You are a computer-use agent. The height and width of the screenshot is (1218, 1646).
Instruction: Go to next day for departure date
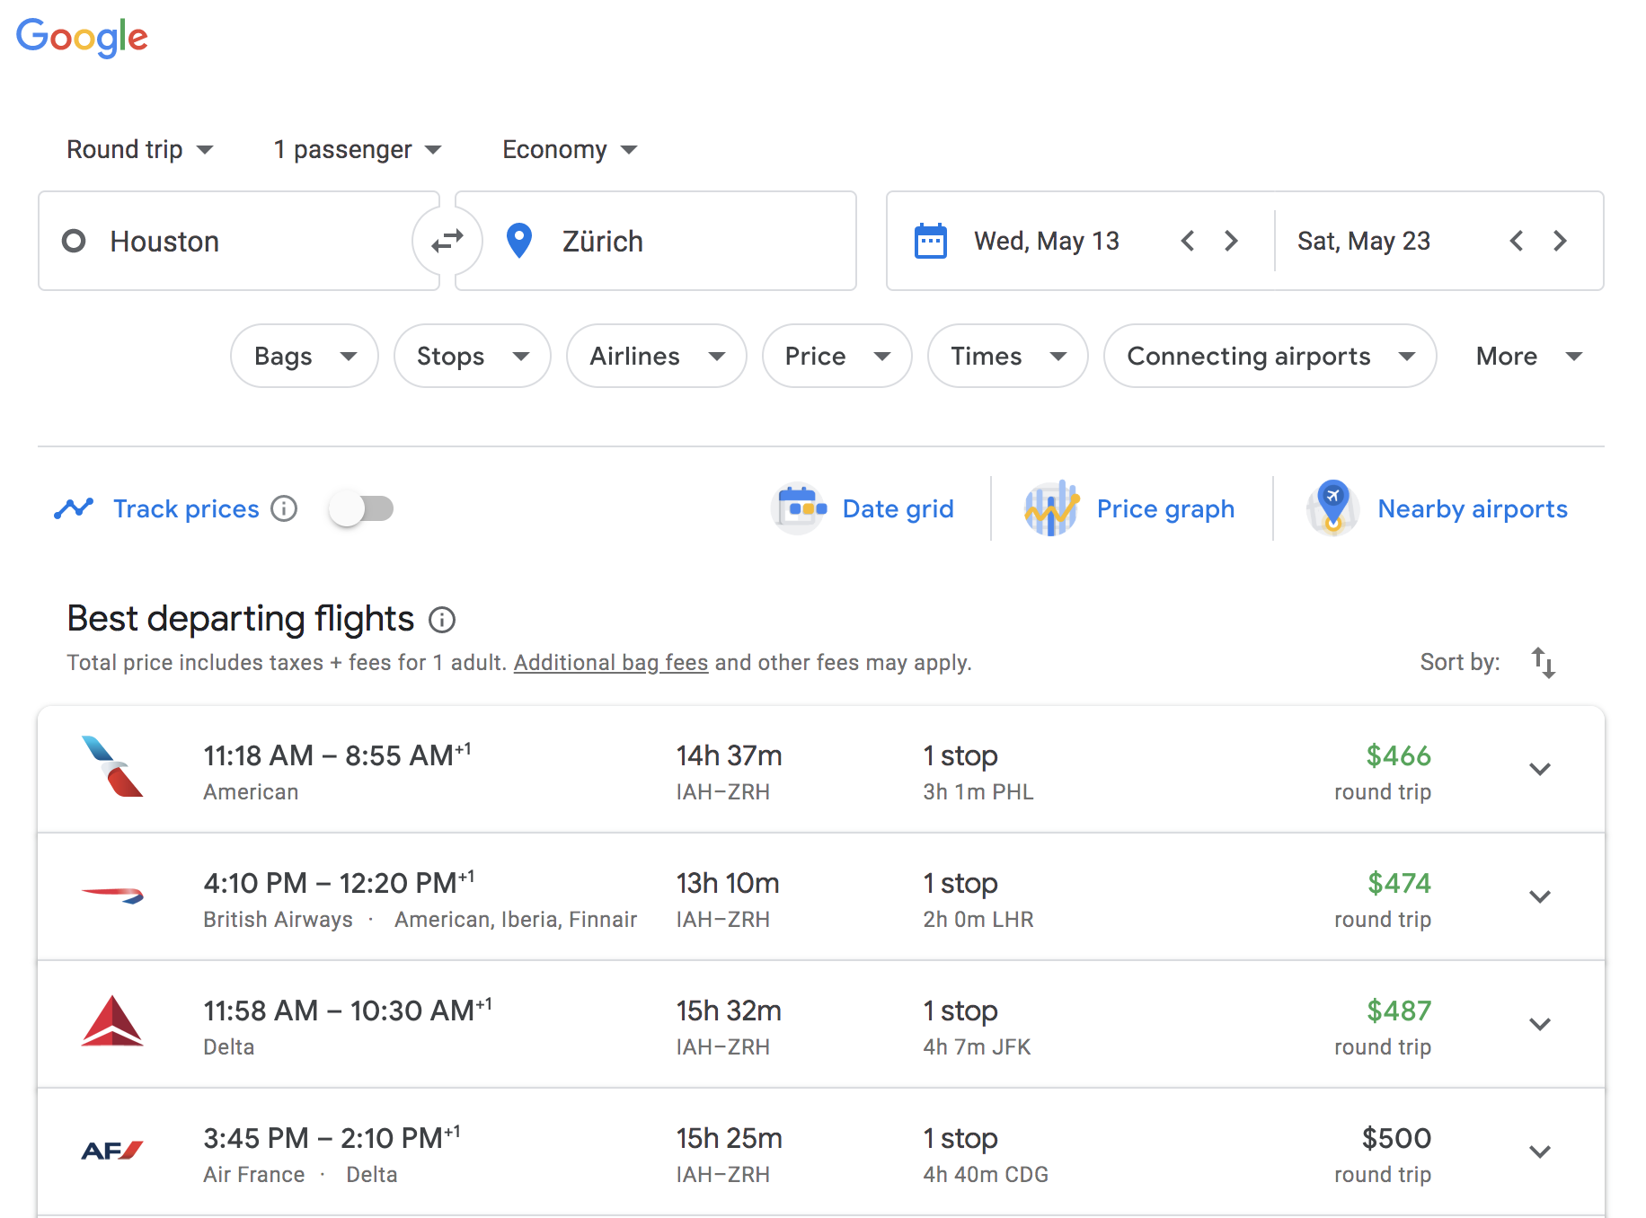(1231, 241)
